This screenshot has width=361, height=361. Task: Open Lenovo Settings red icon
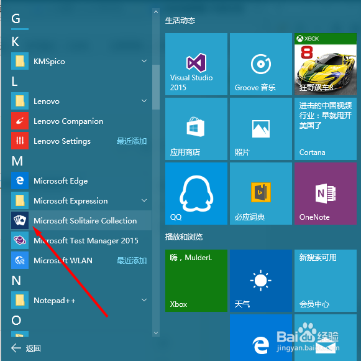20,141
